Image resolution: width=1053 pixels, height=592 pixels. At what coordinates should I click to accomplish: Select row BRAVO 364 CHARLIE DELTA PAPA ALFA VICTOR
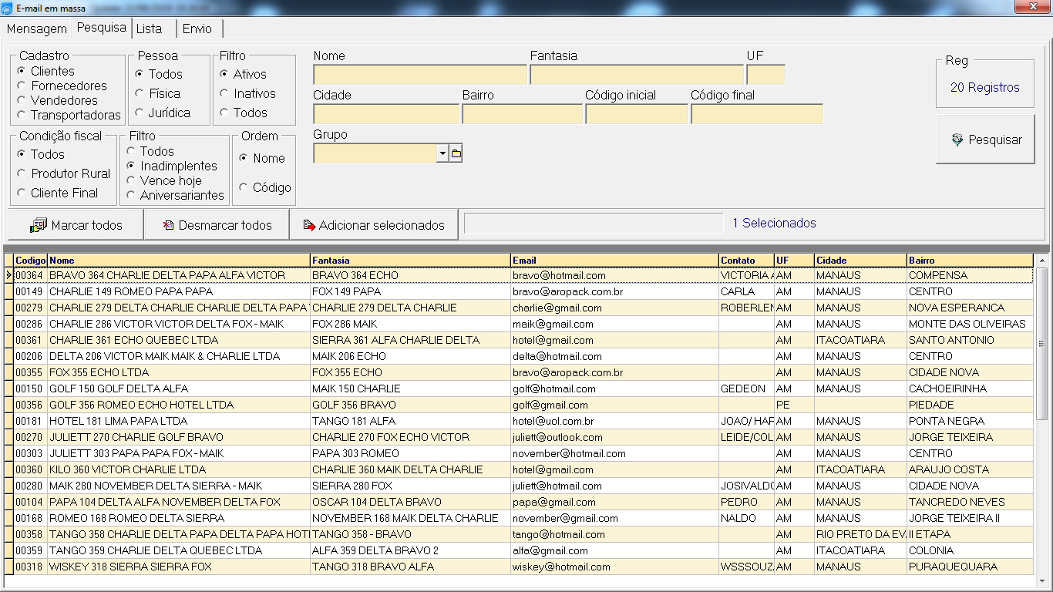point(518,275)
